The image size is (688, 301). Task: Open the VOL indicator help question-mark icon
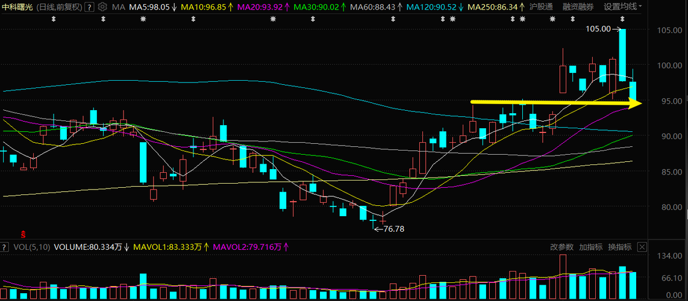pos(5,247)
